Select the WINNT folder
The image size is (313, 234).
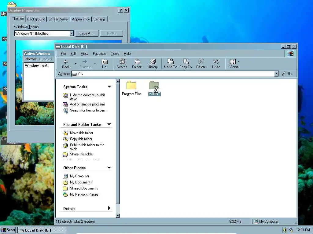pyautogui.click(x=154, y=88)
